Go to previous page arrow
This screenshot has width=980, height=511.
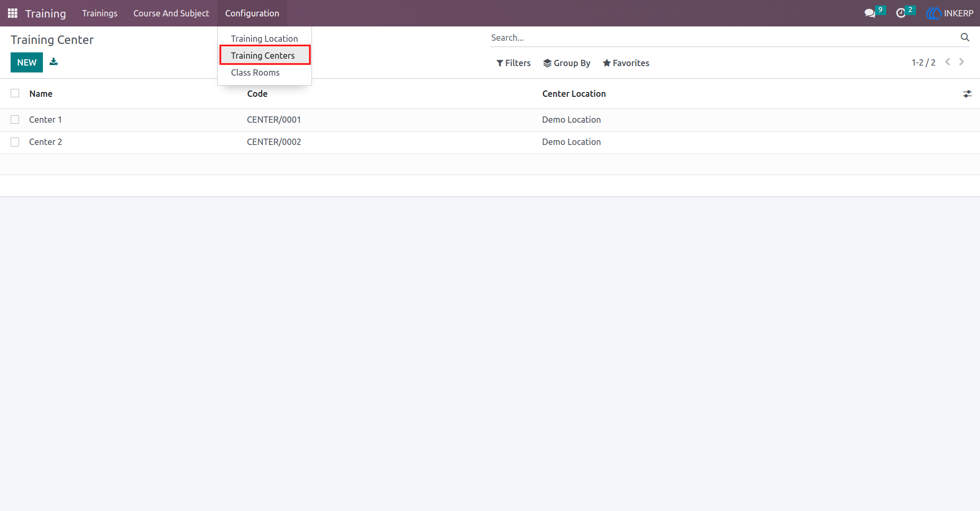pos(948,62)
